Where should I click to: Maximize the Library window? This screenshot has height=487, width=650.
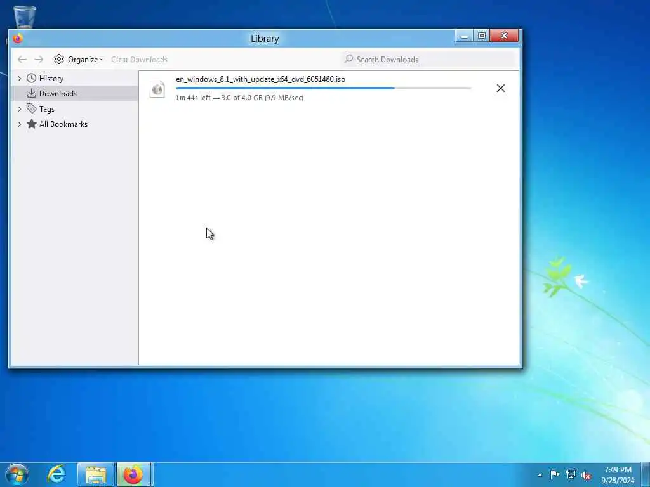tap(482, 36)
